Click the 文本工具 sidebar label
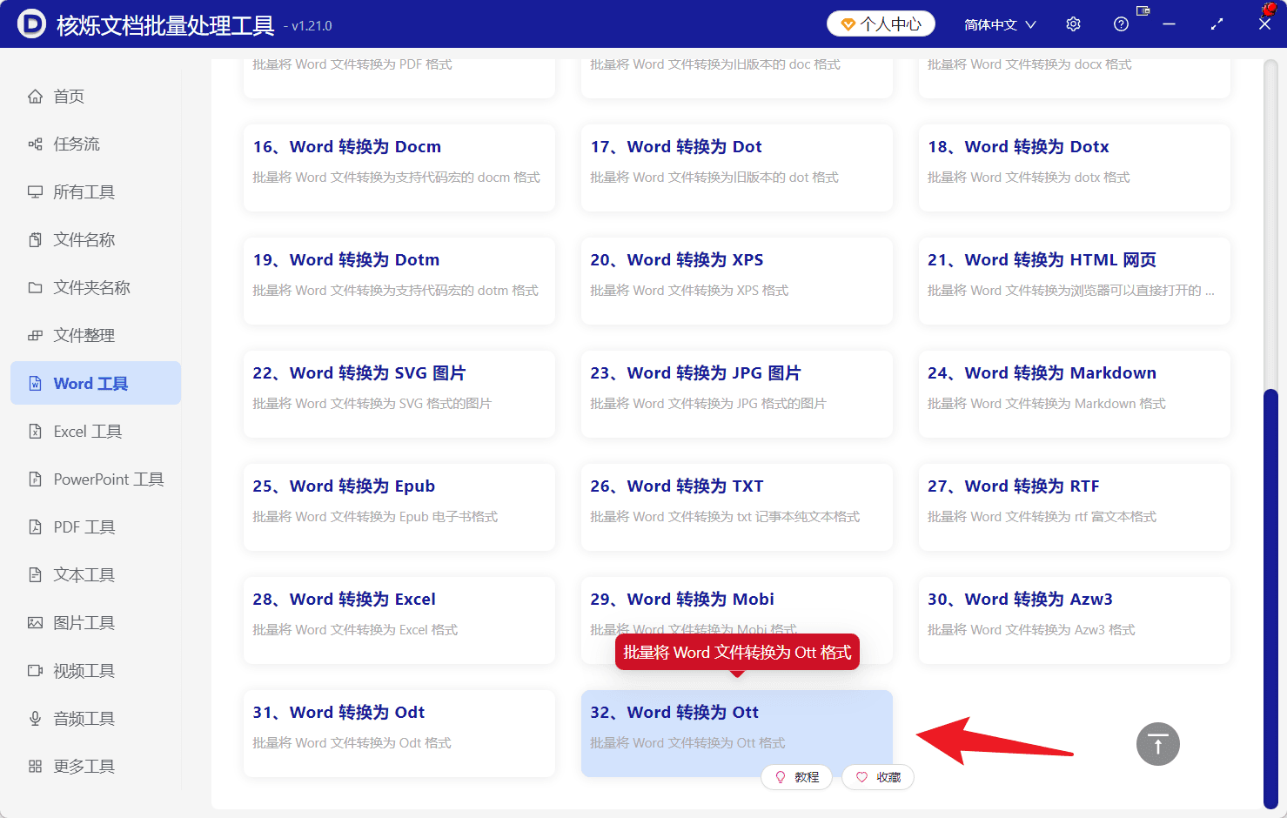 84,575
